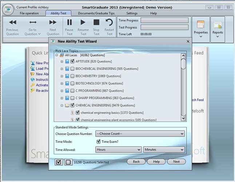The height and width of the screenshot is (182, 235).
Task: Open the Help tab
Action: tap(154, 13)
